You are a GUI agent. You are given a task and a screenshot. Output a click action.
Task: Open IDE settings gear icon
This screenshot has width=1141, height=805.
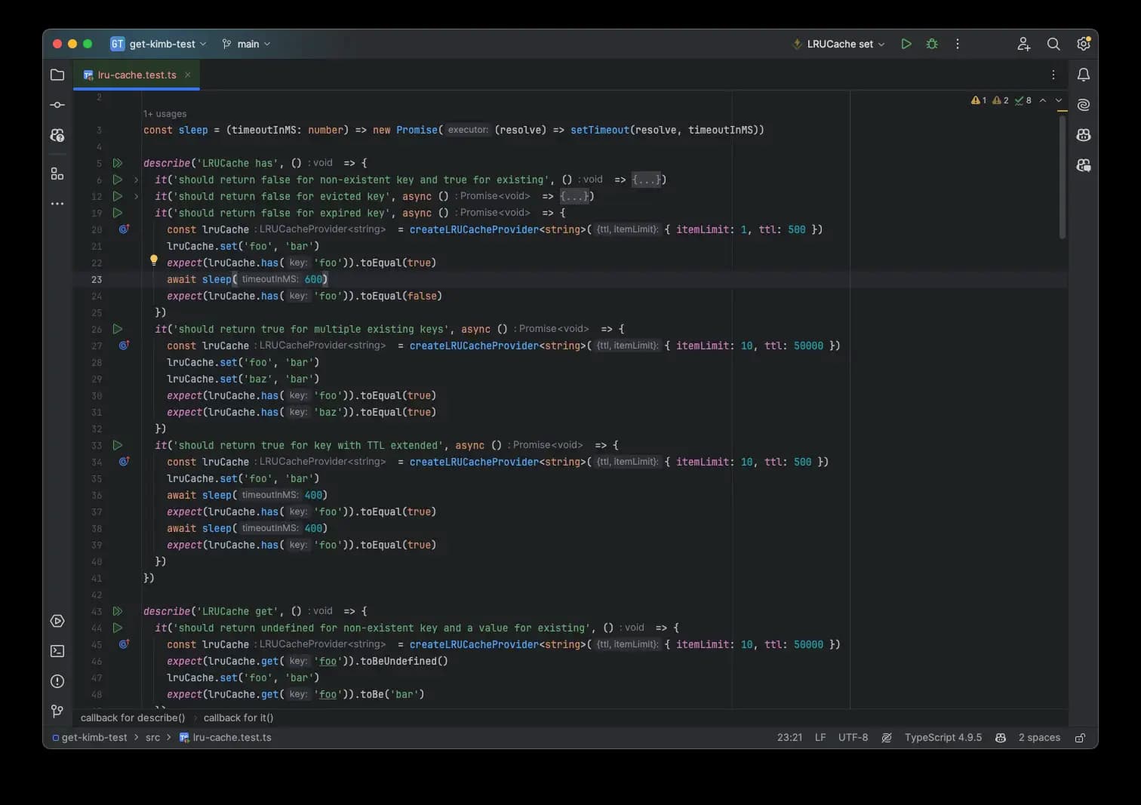pyautogui.click(x=1084, y=44)
